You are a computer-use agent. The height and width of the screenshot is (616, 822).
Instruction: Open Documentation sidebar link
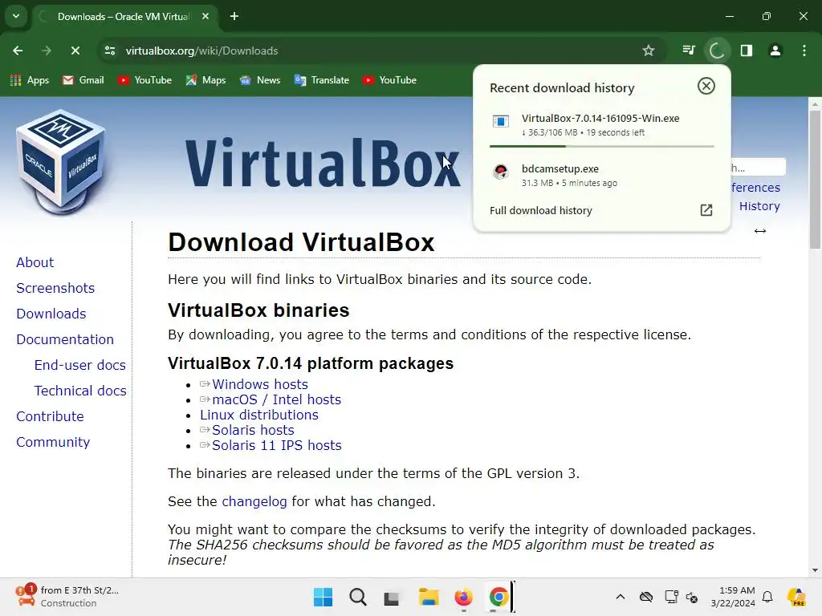(x=65, y=339)
